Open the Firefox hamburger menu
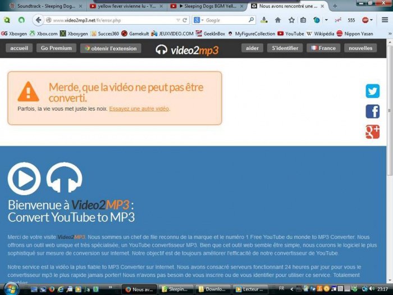This screenshot has height=295, width=393. point(385,20)
